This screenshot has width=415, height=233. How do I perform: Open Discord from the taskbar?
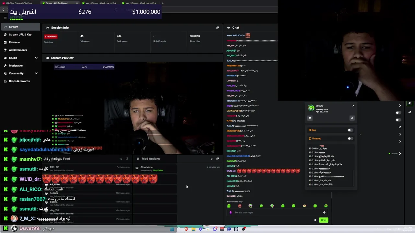click(x=215, y=229)
